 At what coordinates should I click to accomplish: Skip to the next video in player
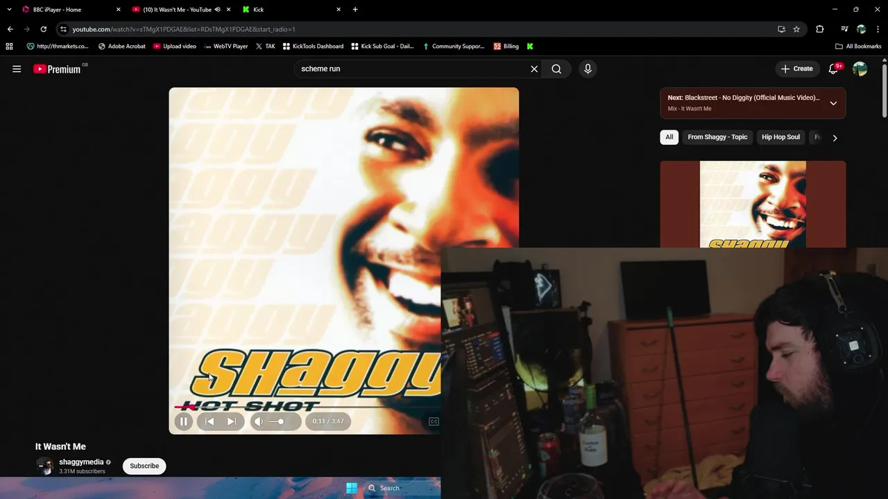click(232, 421)
